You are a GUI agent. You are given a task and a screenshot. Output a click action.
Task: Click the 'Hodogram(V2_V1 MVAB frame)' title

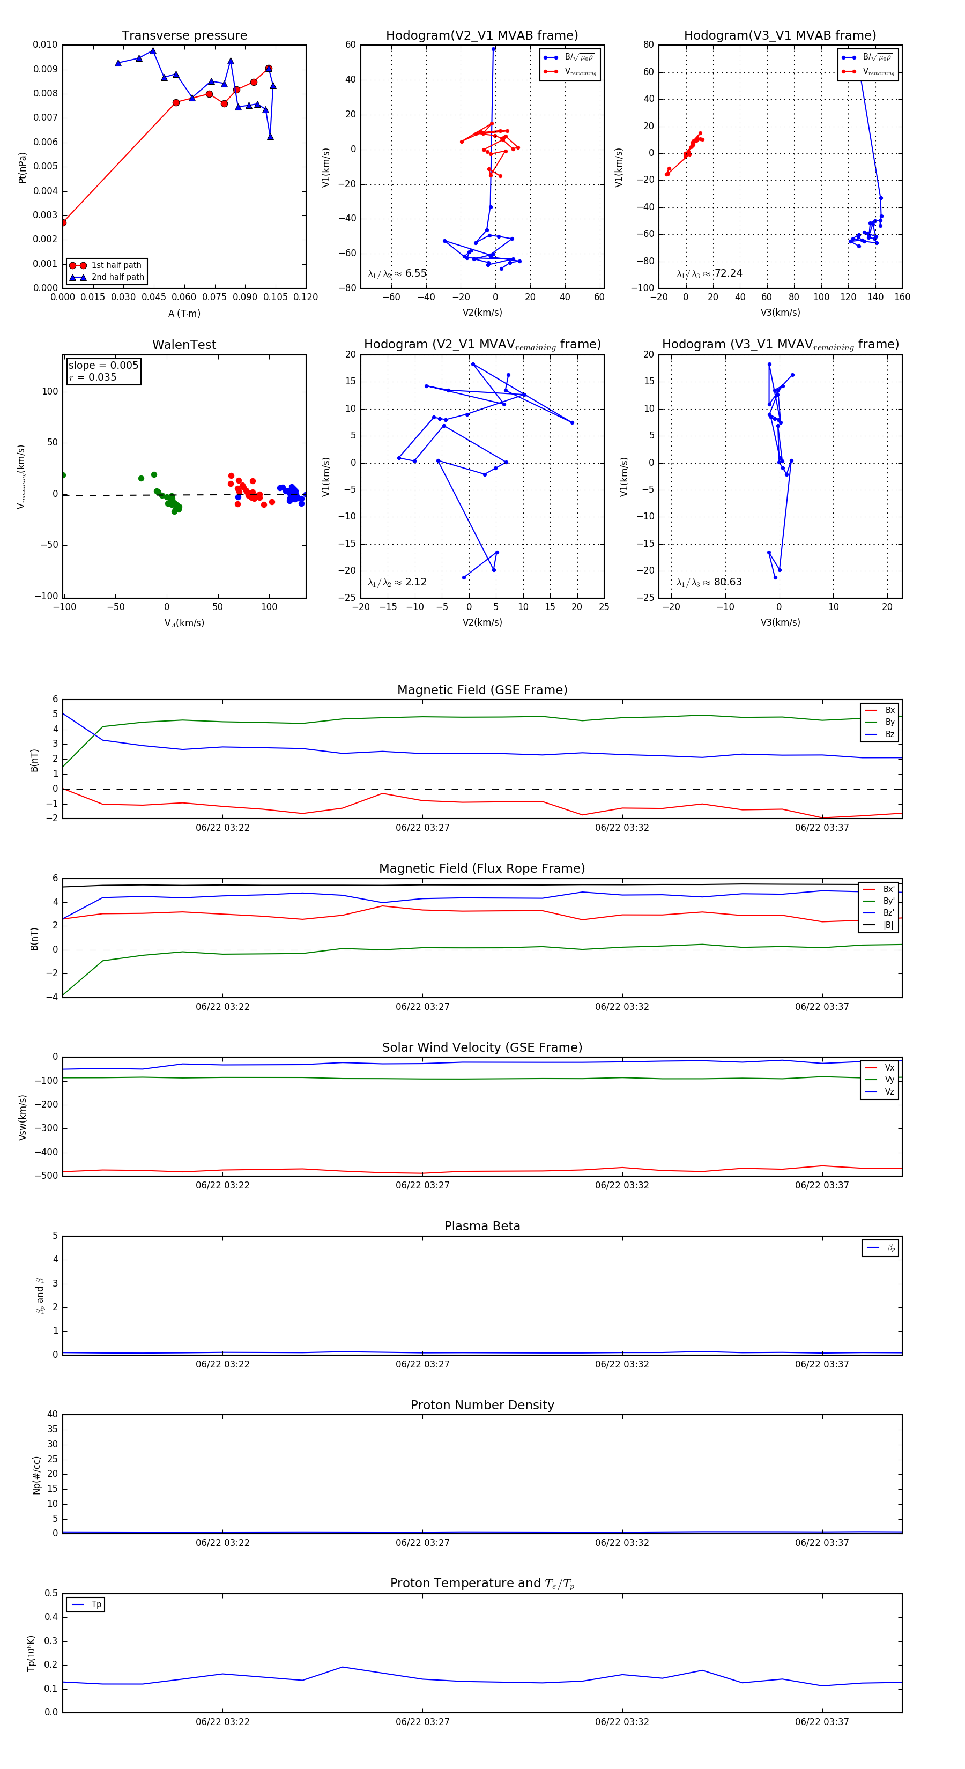click(482, 36)
